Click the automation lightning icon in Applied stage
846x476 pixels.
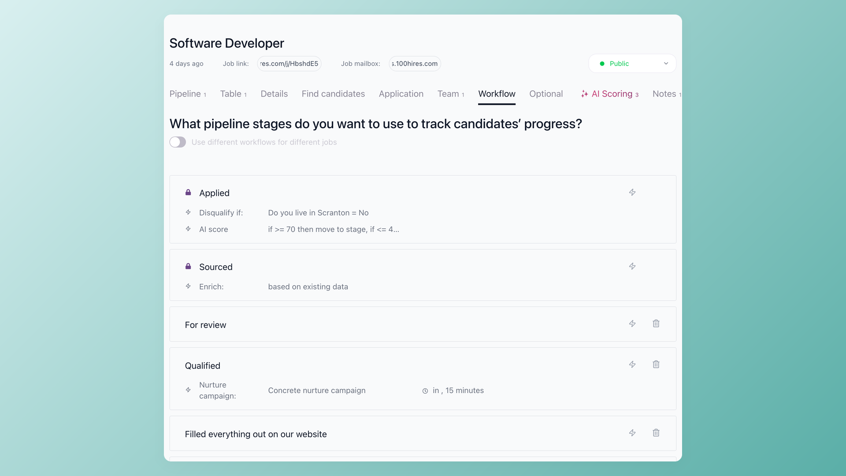point(632,192)
